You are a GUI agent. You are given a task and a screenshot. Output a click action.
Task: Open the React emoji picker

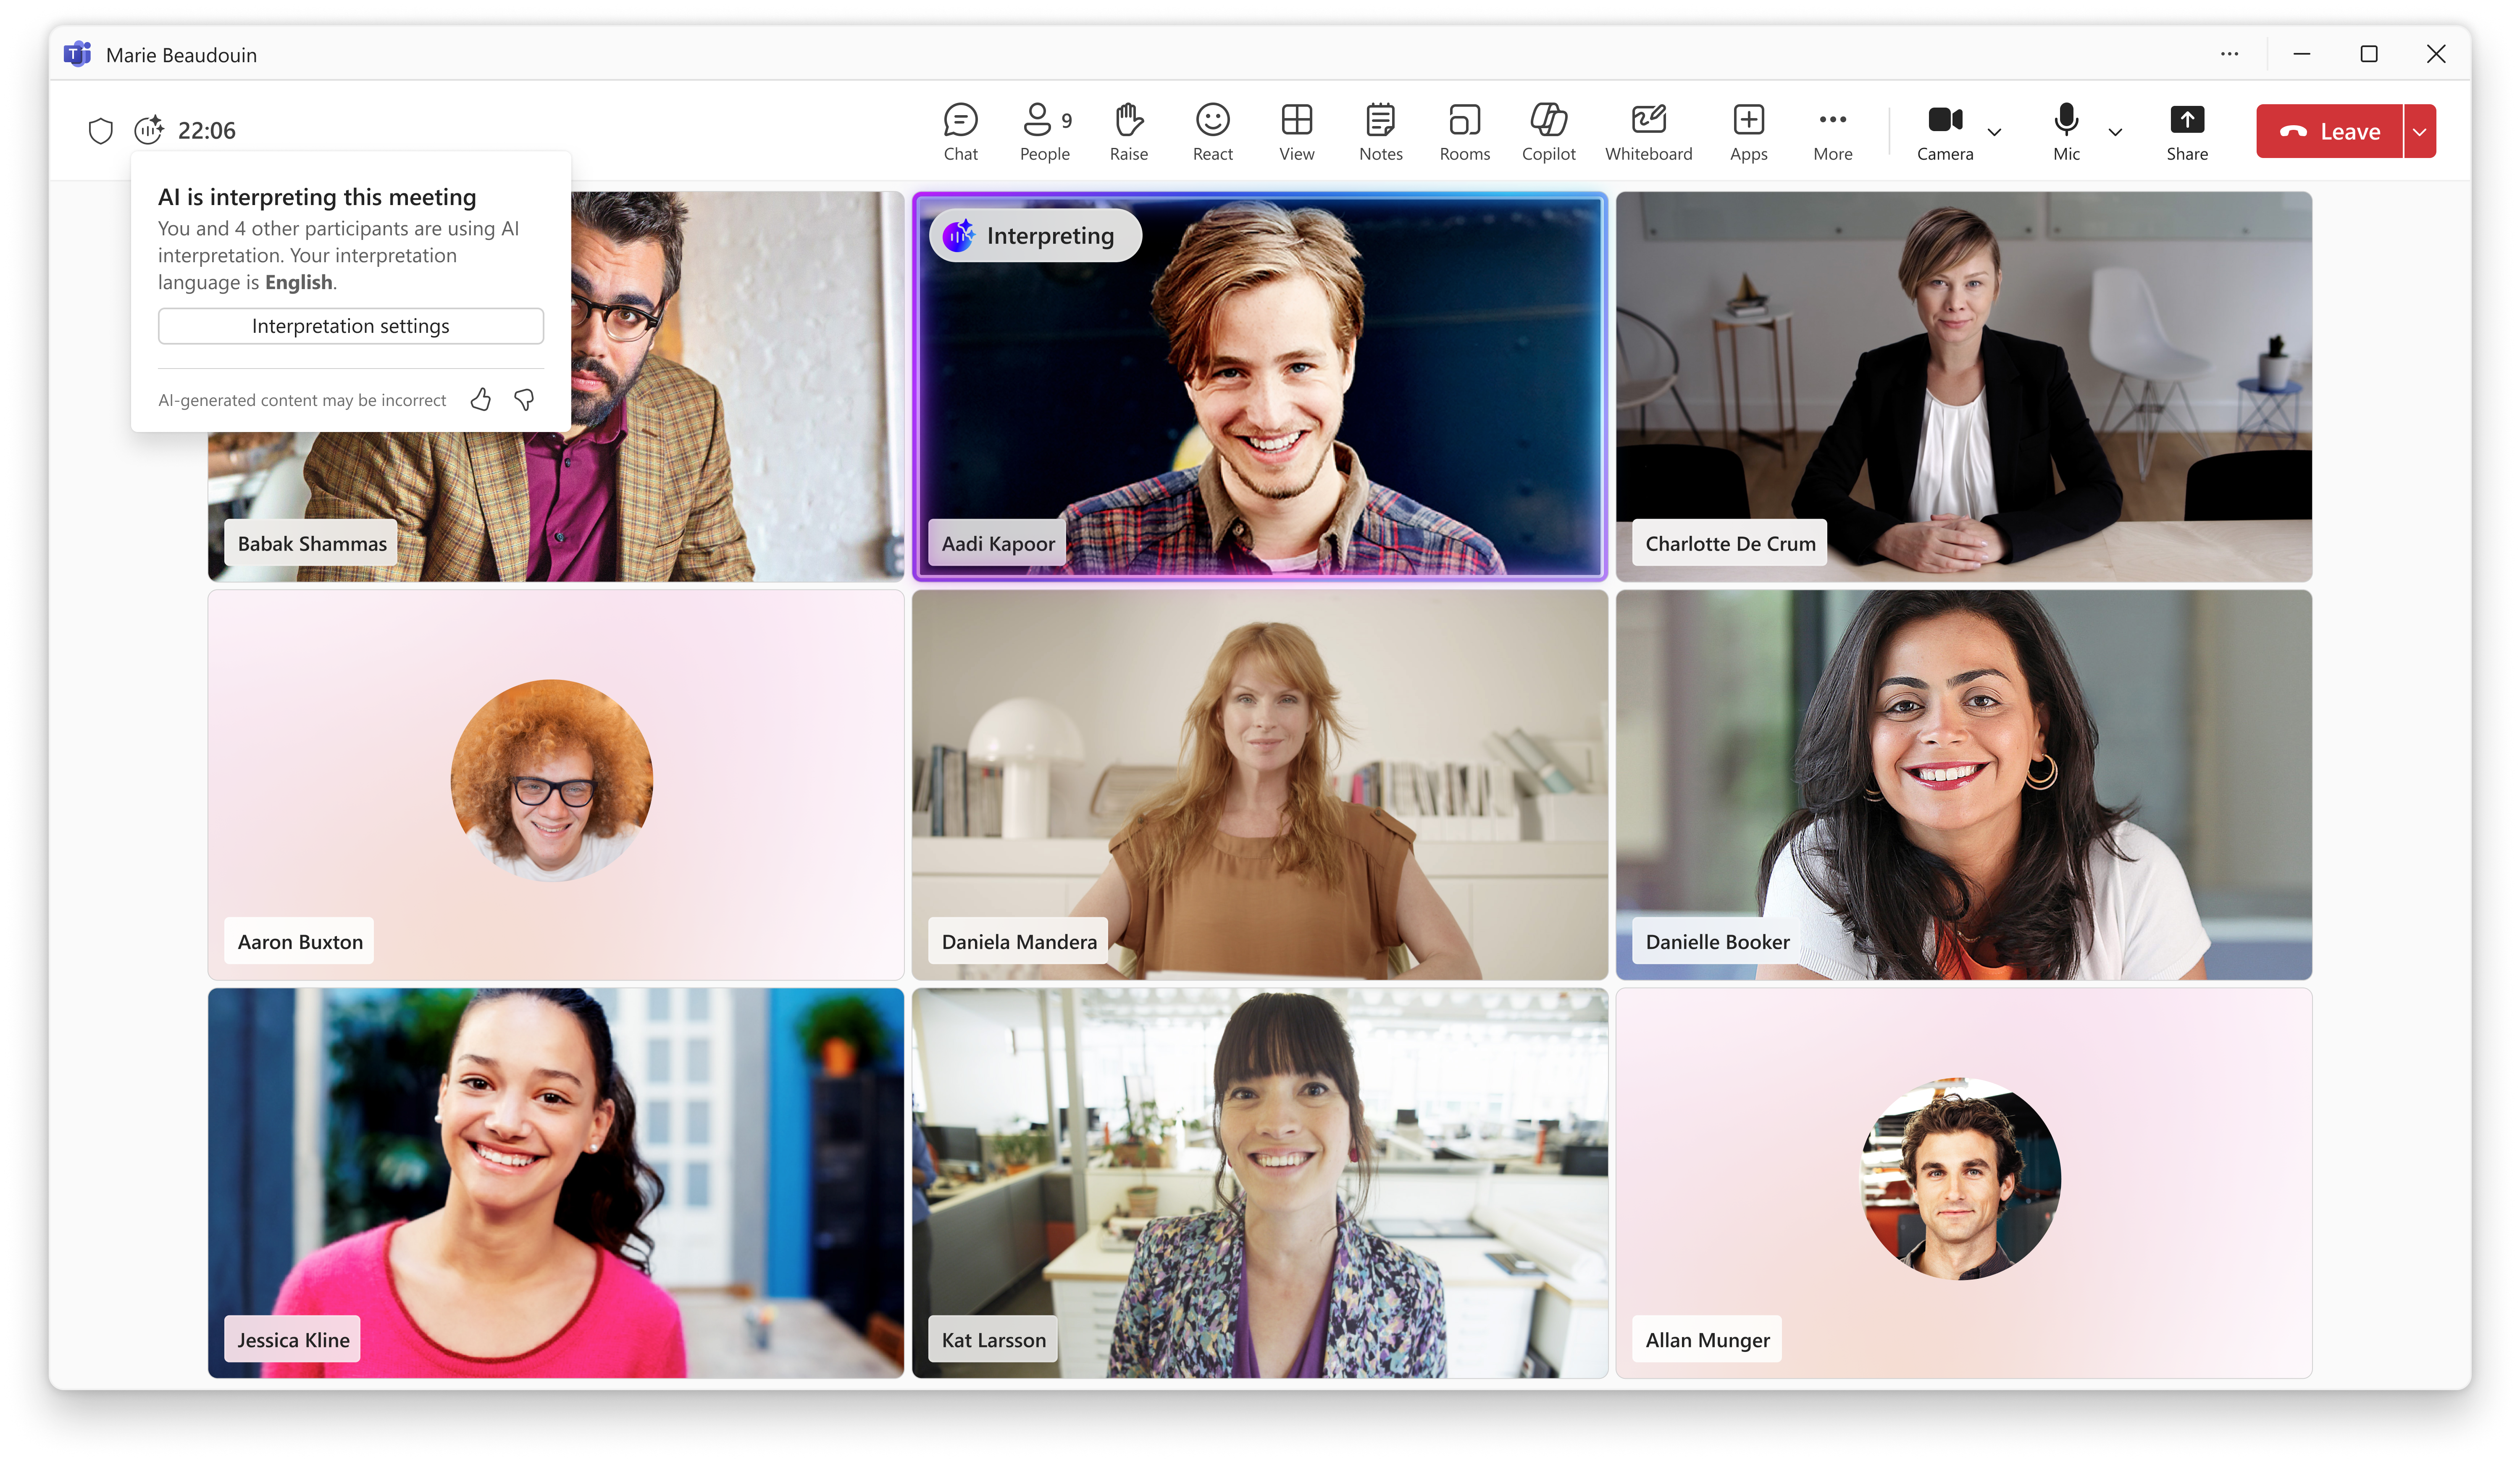click(1212, 131)
